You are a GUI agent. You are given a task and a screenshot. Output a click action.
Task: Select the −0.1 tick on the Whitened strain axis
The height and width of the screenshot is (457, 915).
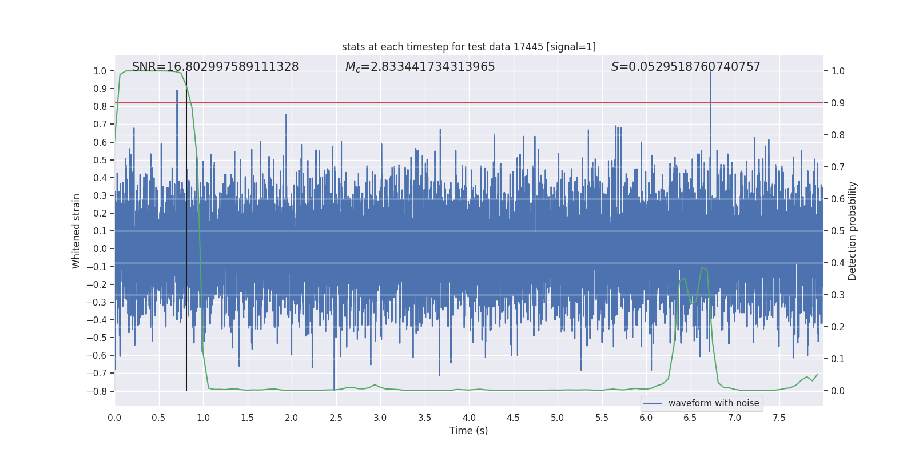coord(97,267)
